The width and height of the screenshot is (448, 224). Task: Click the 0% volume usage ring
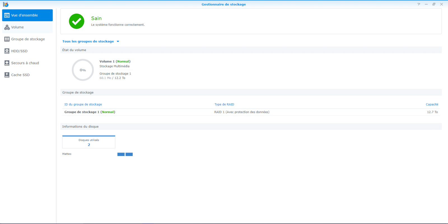tap(83, 70)
